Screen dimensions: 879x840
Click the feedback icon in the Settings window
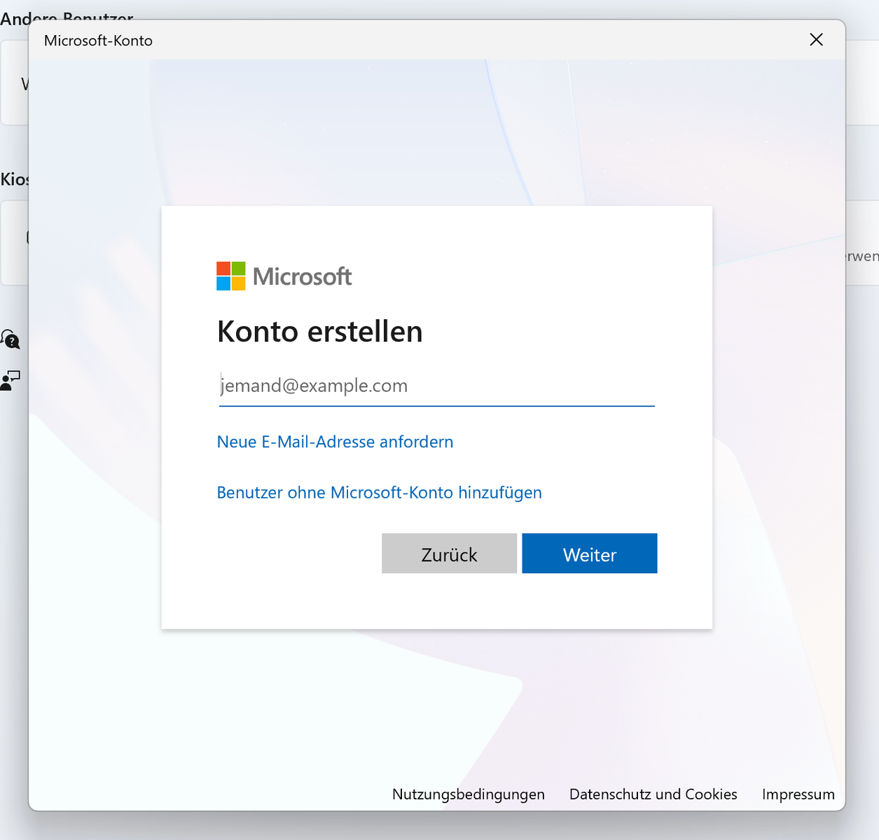pyautogui.click(x=11, y=381)
